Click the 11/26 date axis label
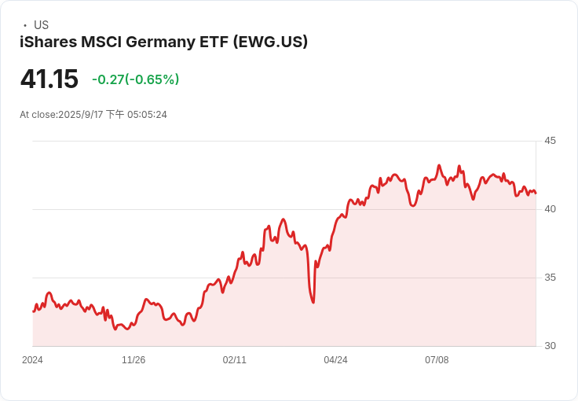Image resolution: width=578 pixels, height=401 pixels. tap(134, 360)
